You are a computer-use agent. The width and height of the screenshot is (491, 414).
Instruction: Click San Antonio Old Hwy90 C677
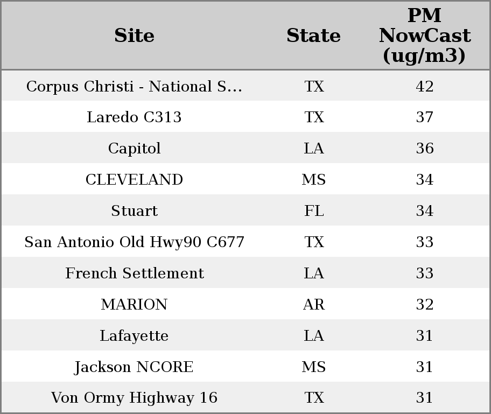134,242
